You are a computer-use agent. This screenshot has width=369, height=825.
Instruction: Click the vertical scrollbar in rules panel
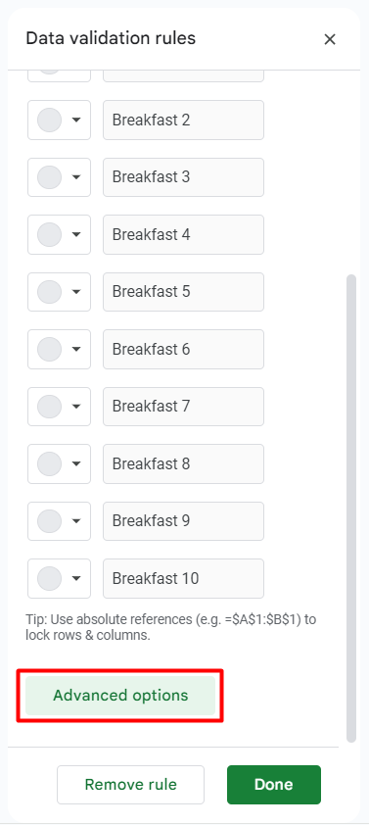click(x=351, y=508)
